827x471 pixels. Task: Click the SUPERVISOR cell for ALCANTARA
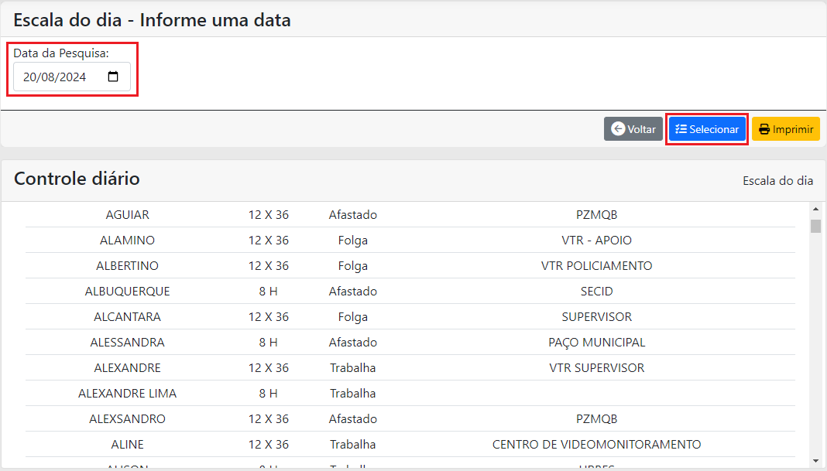coord(596,316)
